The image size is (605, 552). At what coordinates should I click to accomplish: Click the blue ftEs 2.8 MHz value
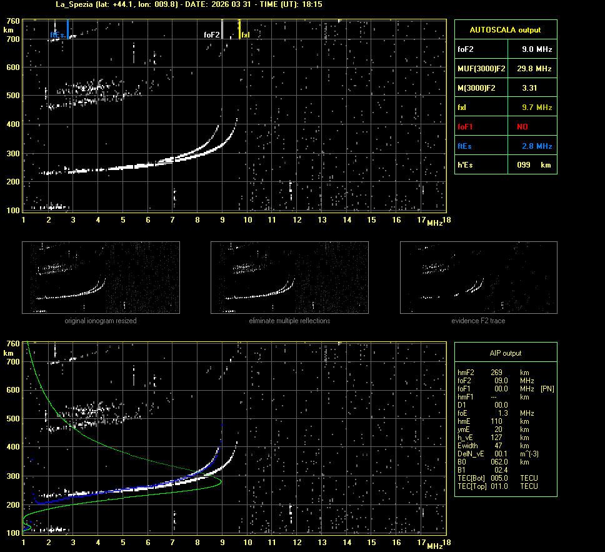pos(537,146)
